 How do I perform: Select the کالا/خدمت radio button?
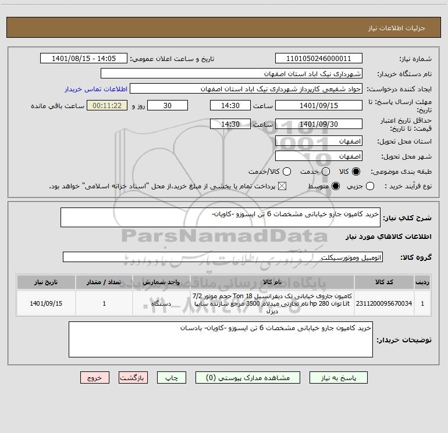click(x=287, y=171)
